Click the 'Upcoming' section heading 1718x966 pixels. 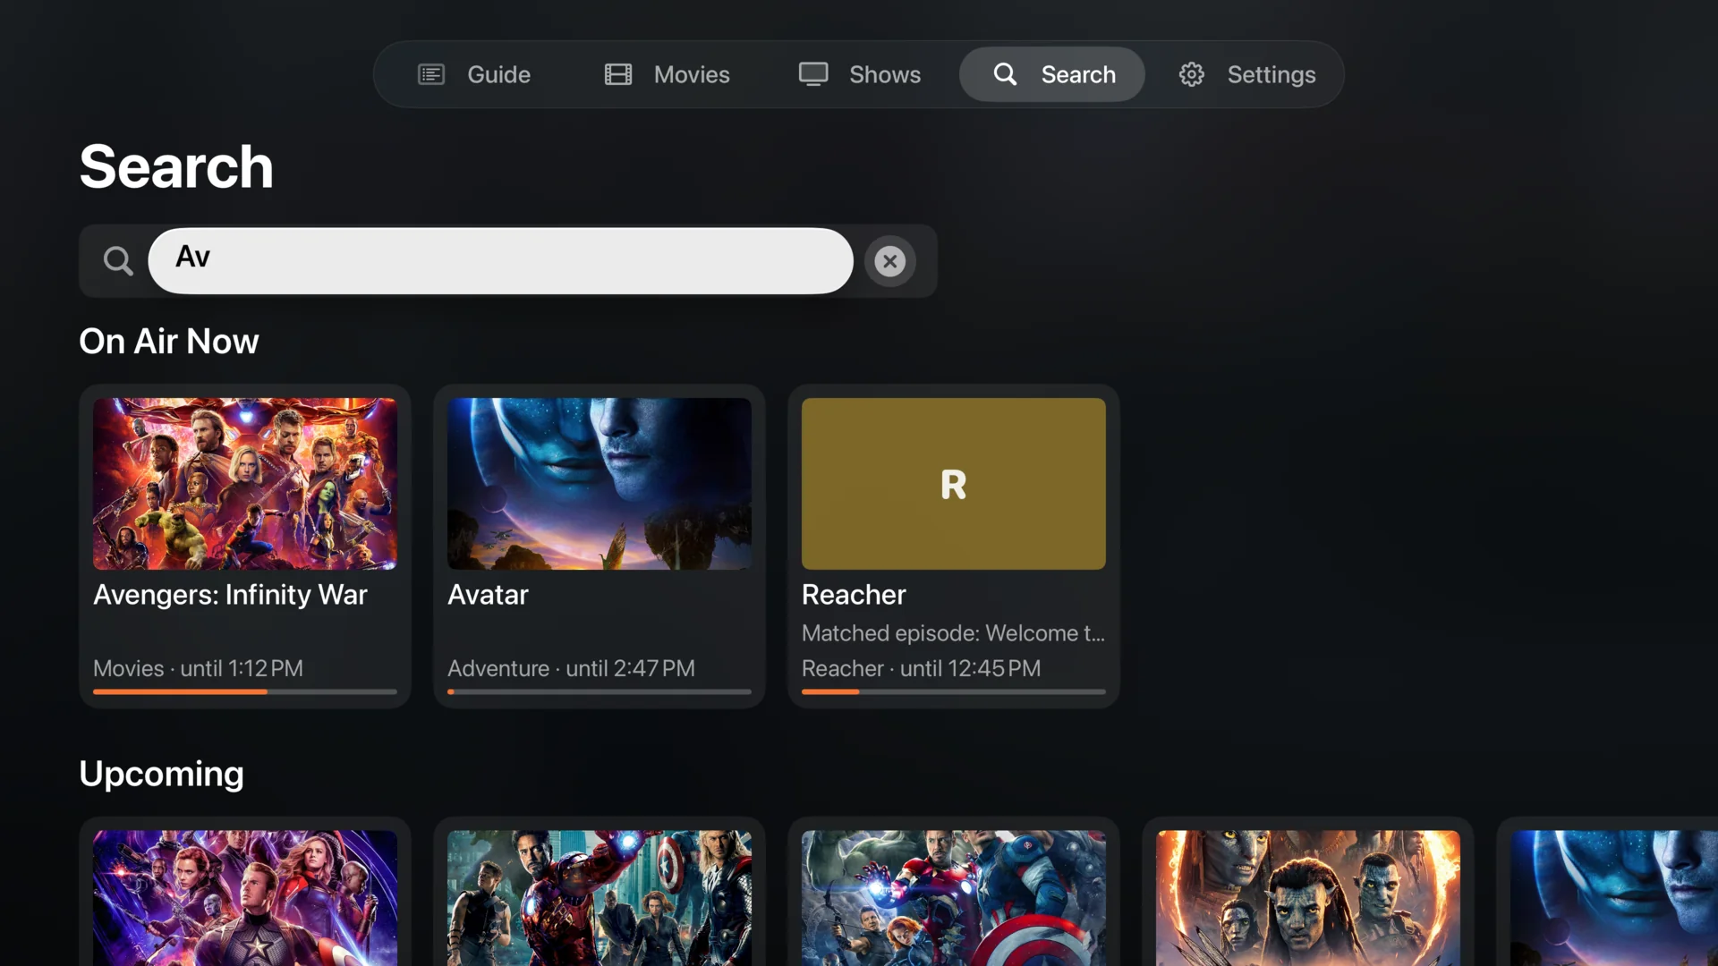click(x=161, y=775)
